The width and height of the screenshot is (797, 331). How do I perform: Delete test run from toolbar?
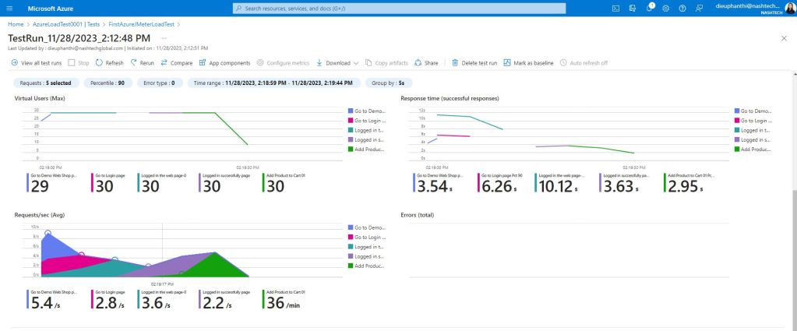click(474, 62)
